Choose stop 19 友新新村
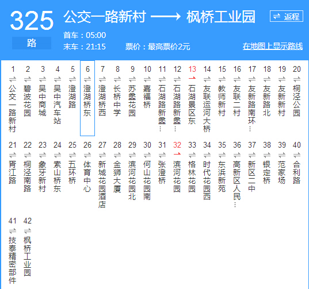 click(x=282, y=101)
